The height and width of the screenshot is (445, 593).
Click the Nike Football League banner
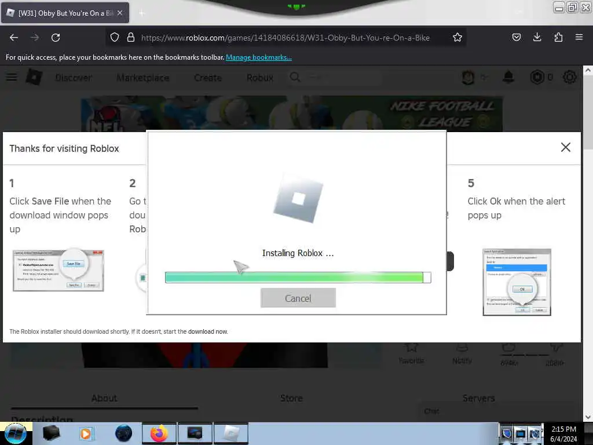(x=292, y=114)
